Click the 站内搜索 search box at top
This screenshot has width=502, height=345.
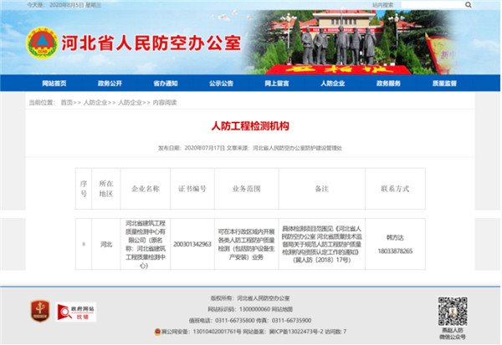tap(443, 4)
